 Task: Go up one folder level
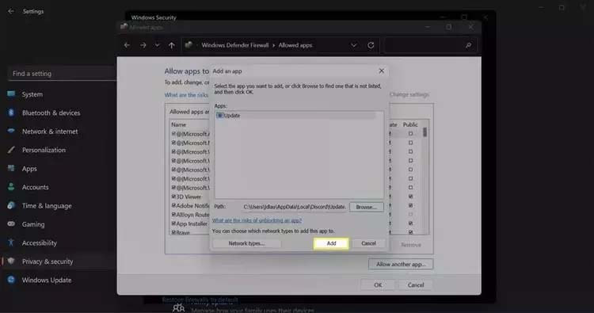[172, 45]
